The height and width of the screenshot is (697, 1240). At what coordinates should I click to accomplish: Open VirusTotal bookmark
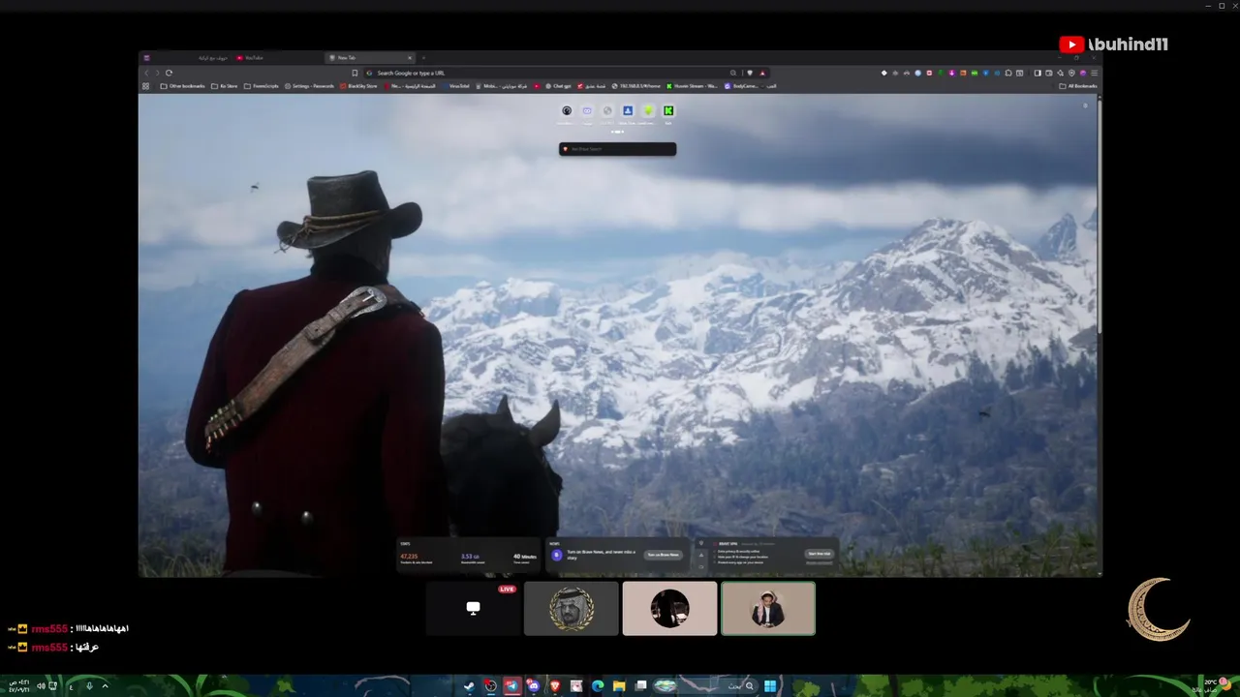click(454, 86)
